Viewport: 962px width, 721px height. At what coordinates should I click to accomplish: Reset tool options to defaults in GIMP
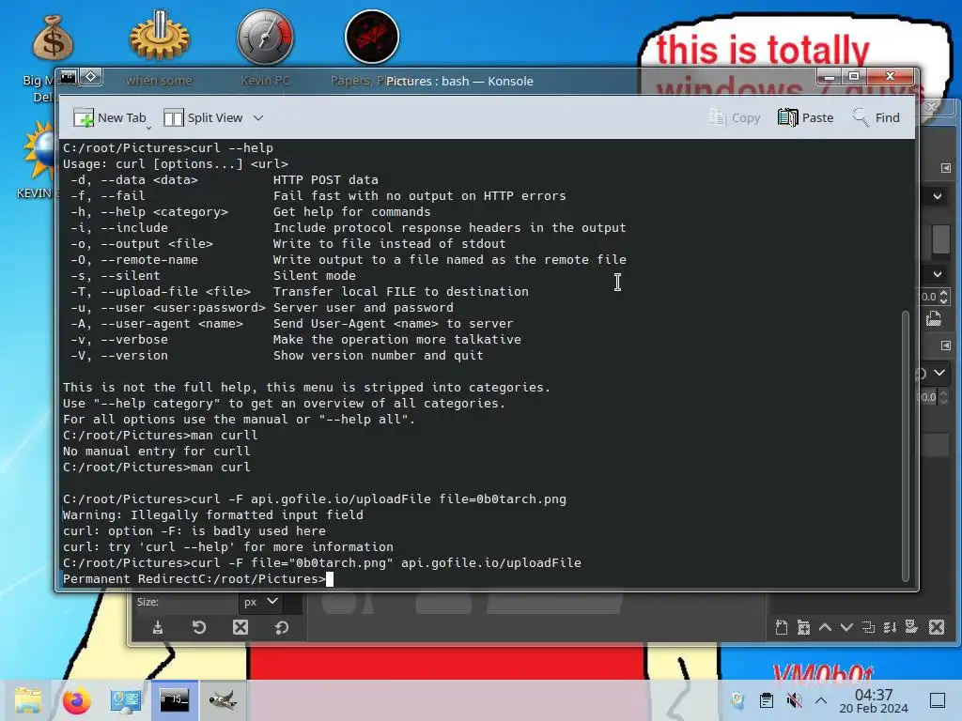click(282, 627)
